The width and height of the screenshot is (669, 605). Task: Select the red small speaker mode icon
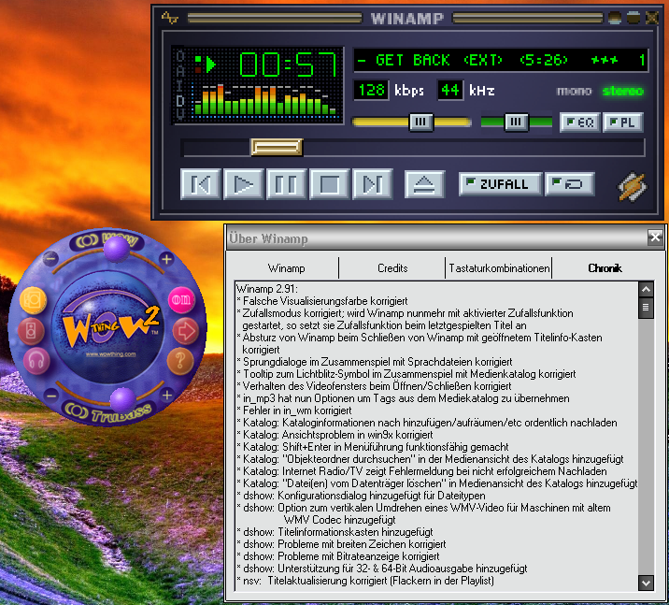coord(31,331)
